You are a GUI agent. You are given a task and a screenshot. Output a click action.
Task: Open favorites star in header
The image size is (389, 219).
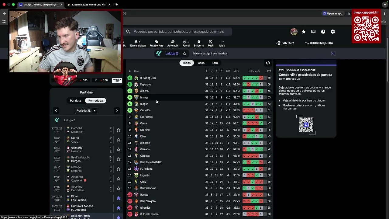click(x=304, y=32)
